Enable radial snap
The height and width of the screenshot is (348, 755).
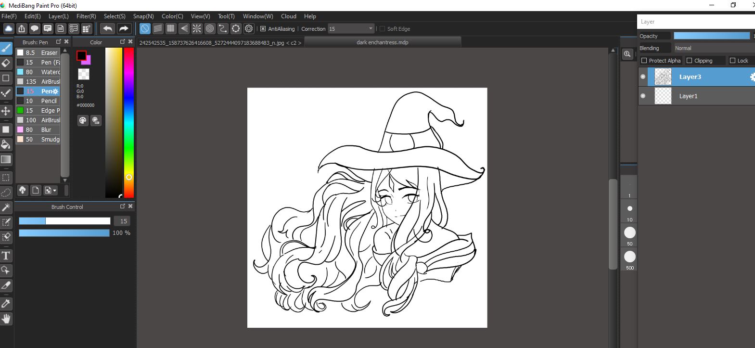point(197,28)
